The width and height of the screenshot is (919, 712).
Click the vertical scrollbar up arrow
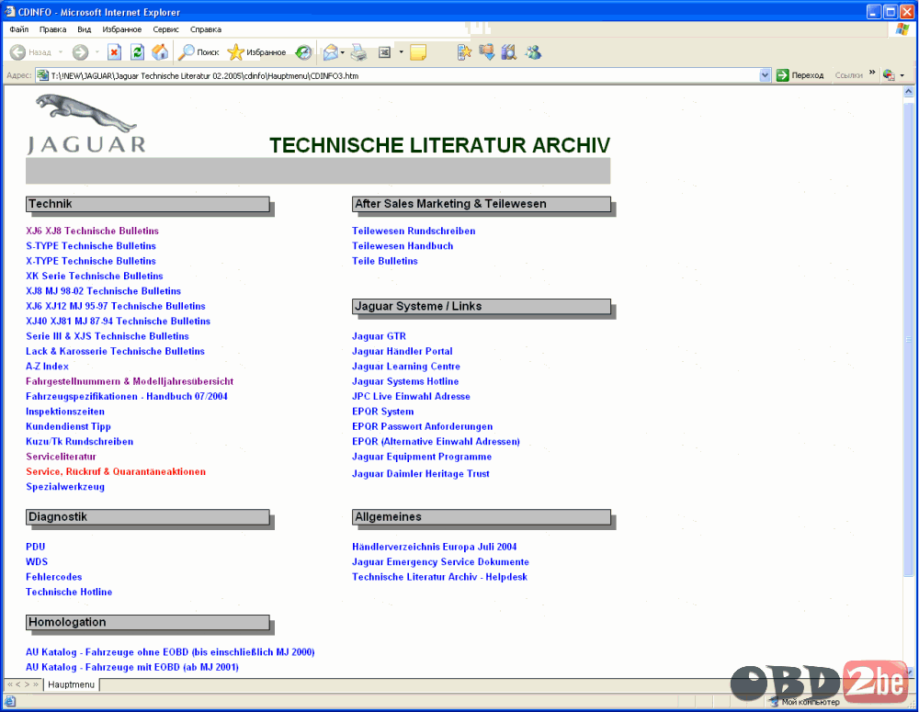[x=909, y=92]
